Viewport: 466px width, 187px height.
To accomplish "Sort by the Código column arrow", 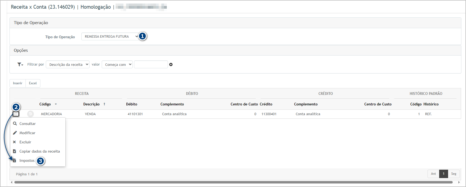I will tap(56, 104).
